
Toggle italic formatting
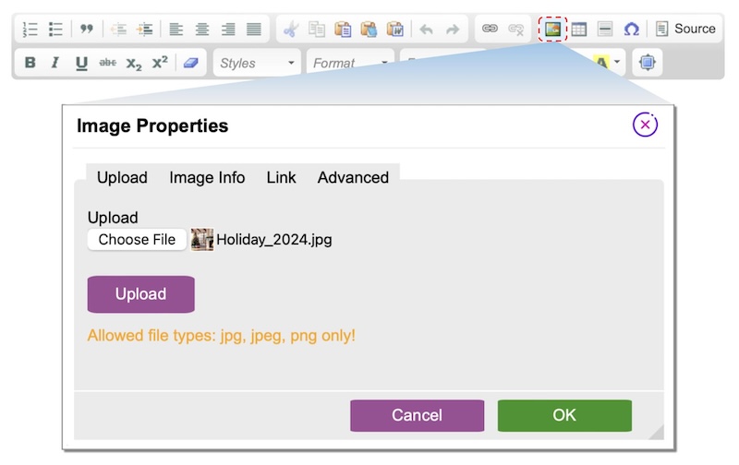[x=55, y=62]
